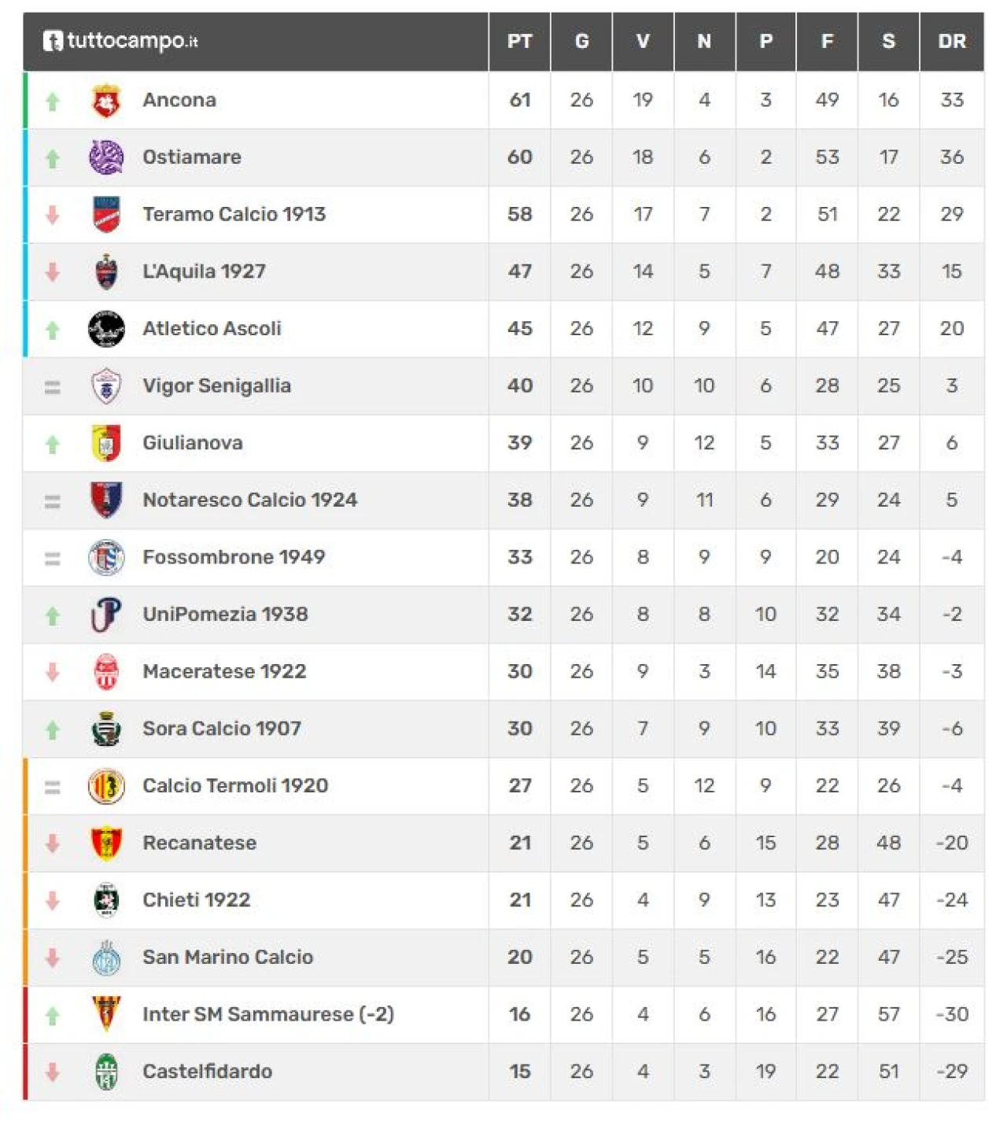Screen dimensions: 1007x1126
Task: Click green up arrow beside Ancona
Action: [x=53, y=102]
